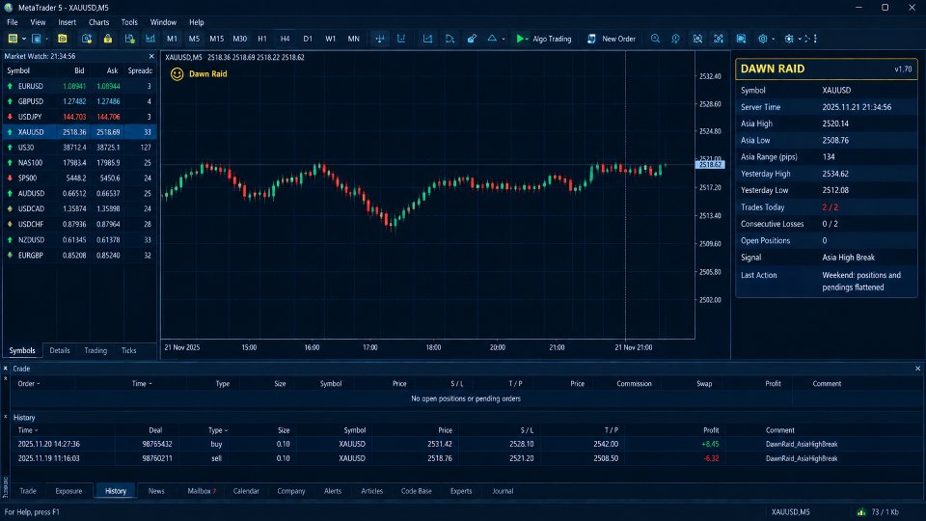Viewport: 926px width, 521px height.
Task: Click the toolbar icon between line chart and brush
Action: coord(449,39)
